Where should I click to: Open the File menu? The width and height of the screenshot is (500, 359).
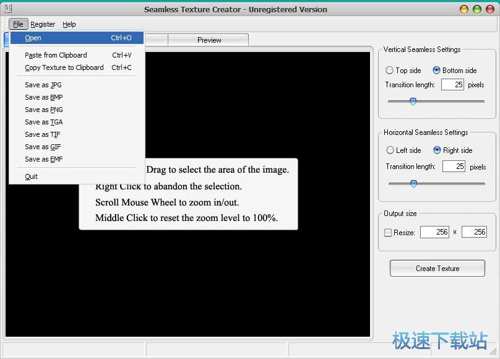(x=18, y=24)
